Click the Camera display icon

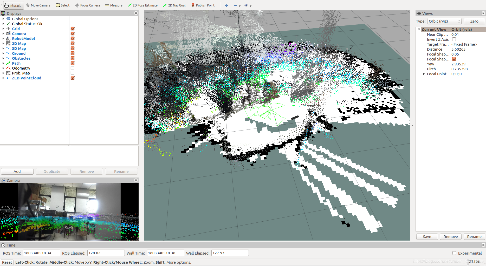[8, 33]
